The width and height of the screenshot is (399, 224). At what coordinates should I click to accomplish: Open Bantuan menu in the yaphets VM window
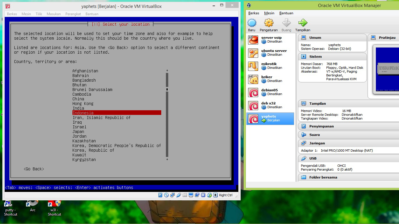coord(92,14)
